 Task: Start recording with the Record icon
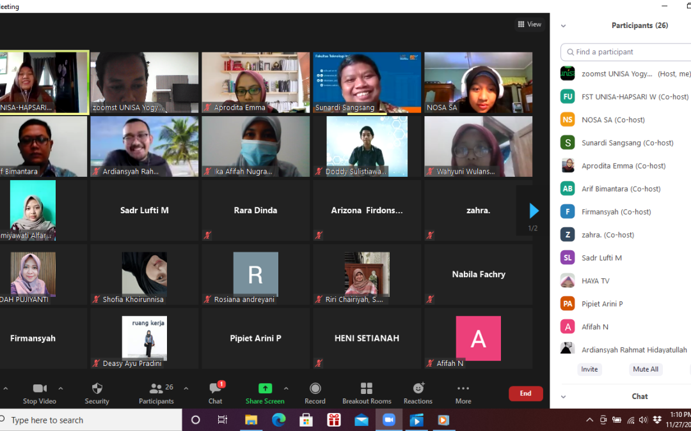coord(315,389)
